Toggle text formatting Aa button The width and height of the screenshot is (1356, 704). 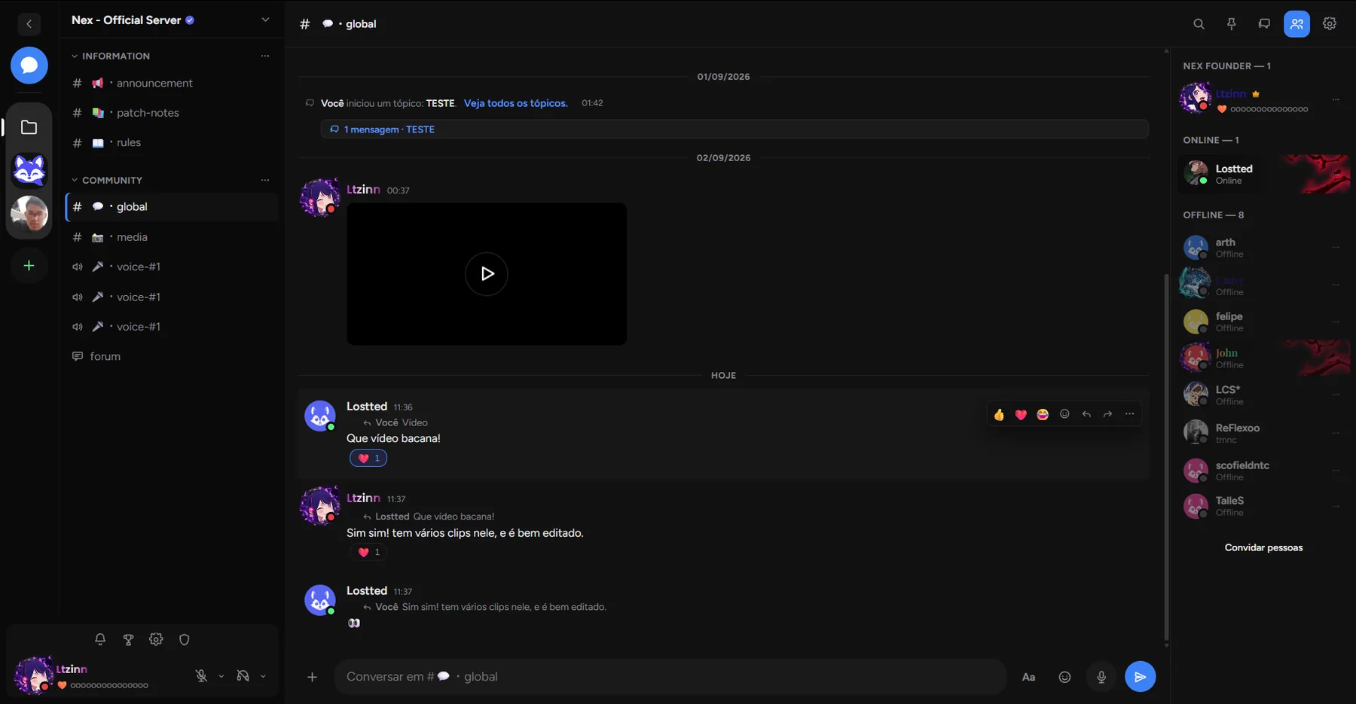[1028, 677]
